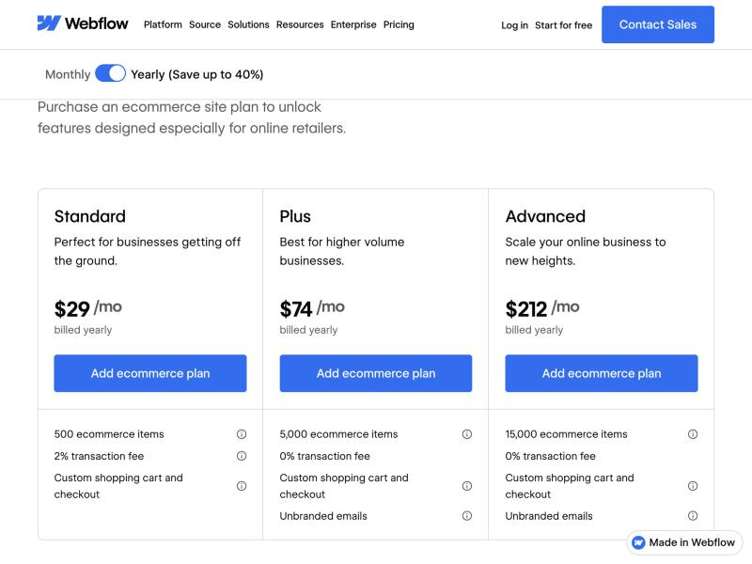Open info icon for 5,000 ecommerce items
This screenshot has width=752, height=564.
point(467,434)
